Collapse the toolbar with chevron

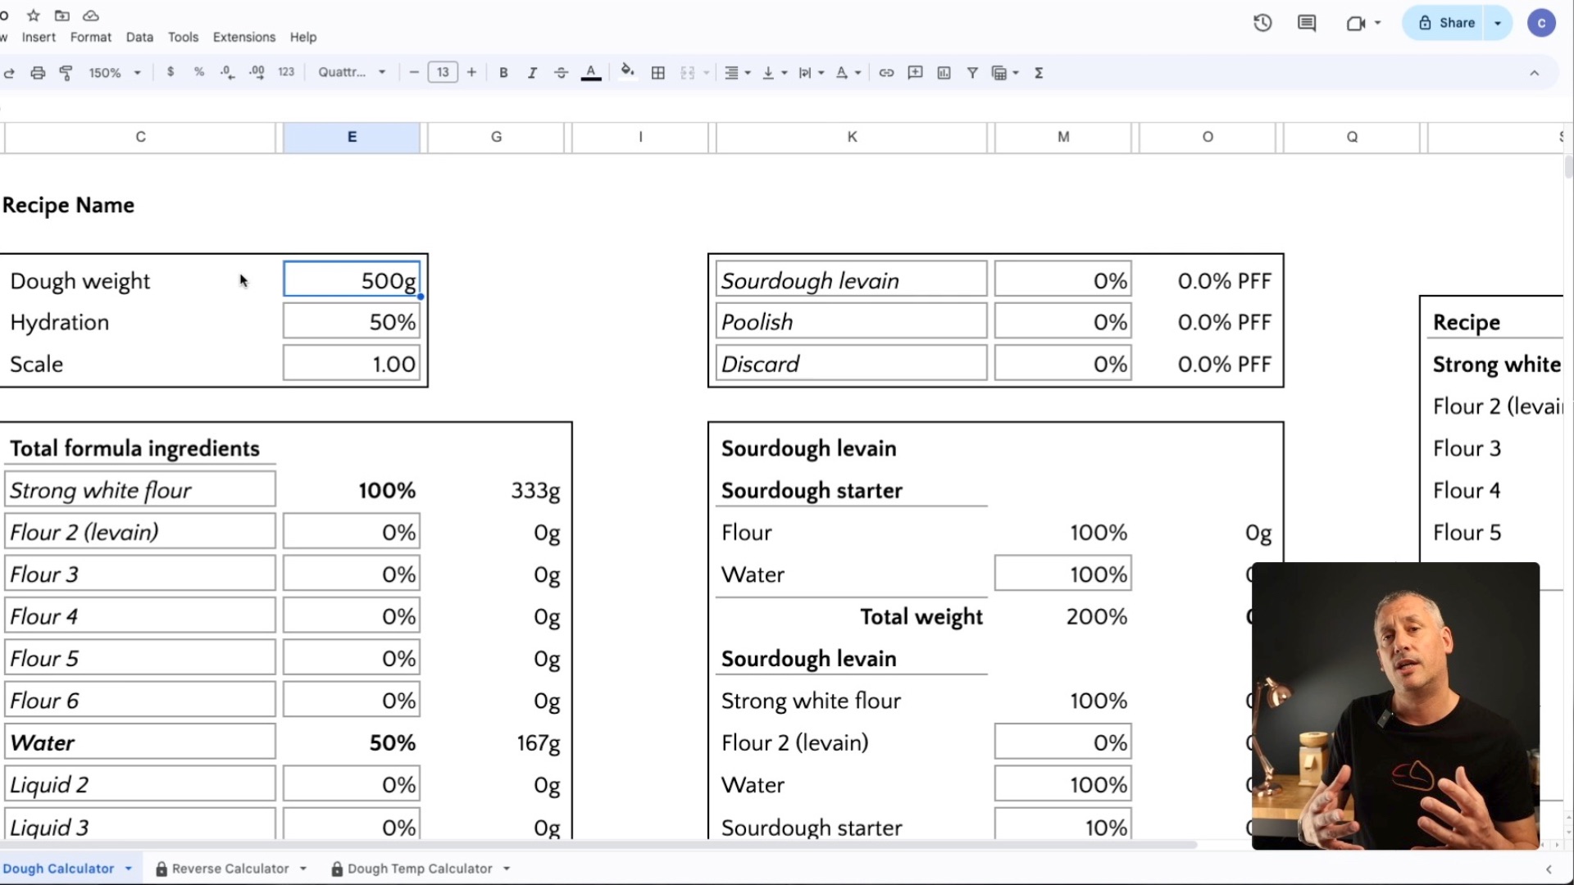coord(1534,73)
